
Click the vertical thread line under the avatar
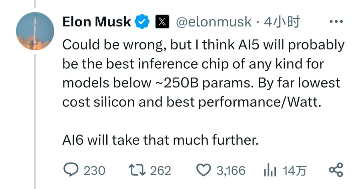(x=35, y=117)
